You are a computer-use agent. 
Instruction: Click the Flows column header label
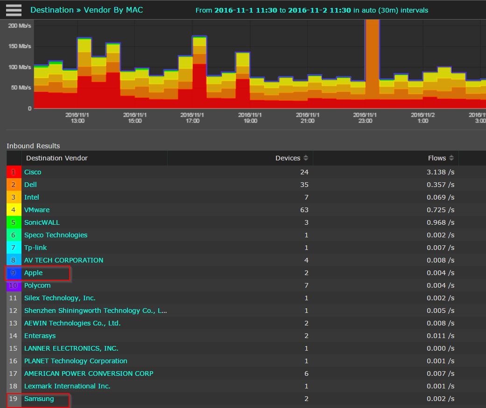point(437,158)
